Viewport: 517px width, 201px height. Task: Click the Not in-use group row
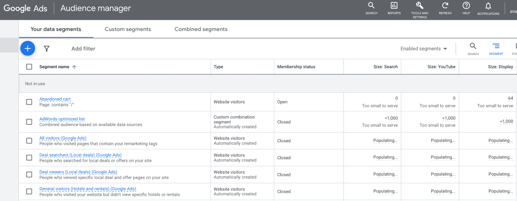[268, 84]
